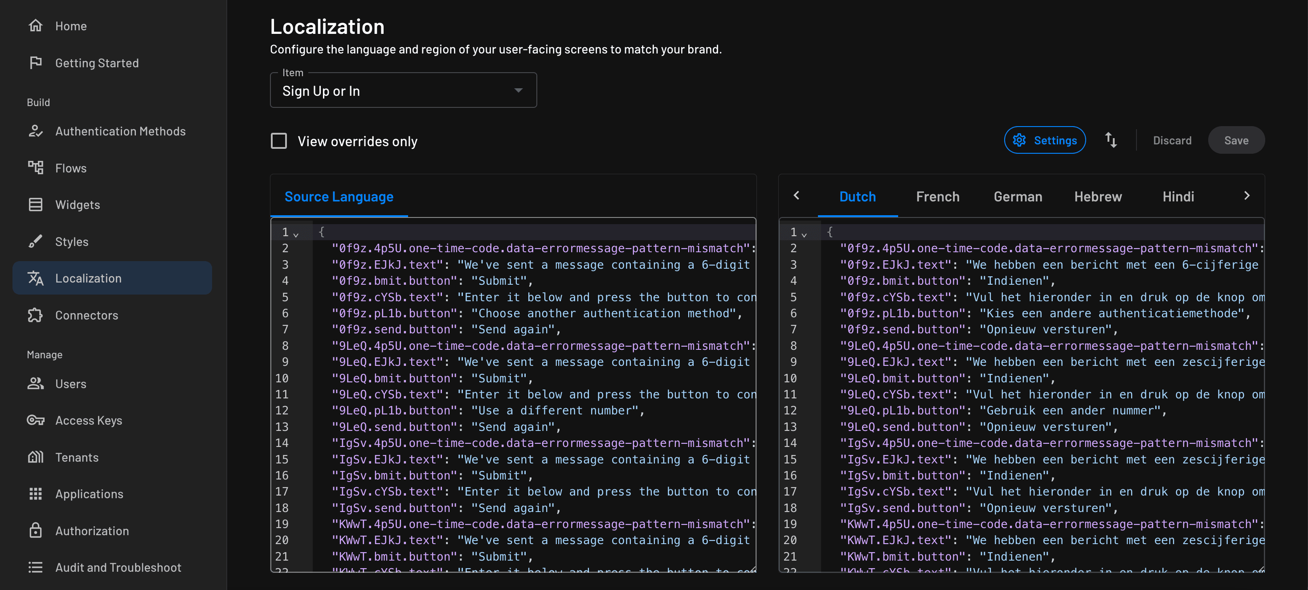Click the Flows diagram icon
The height and width of the screenshot is (590, 1308).
click(35, 168)
